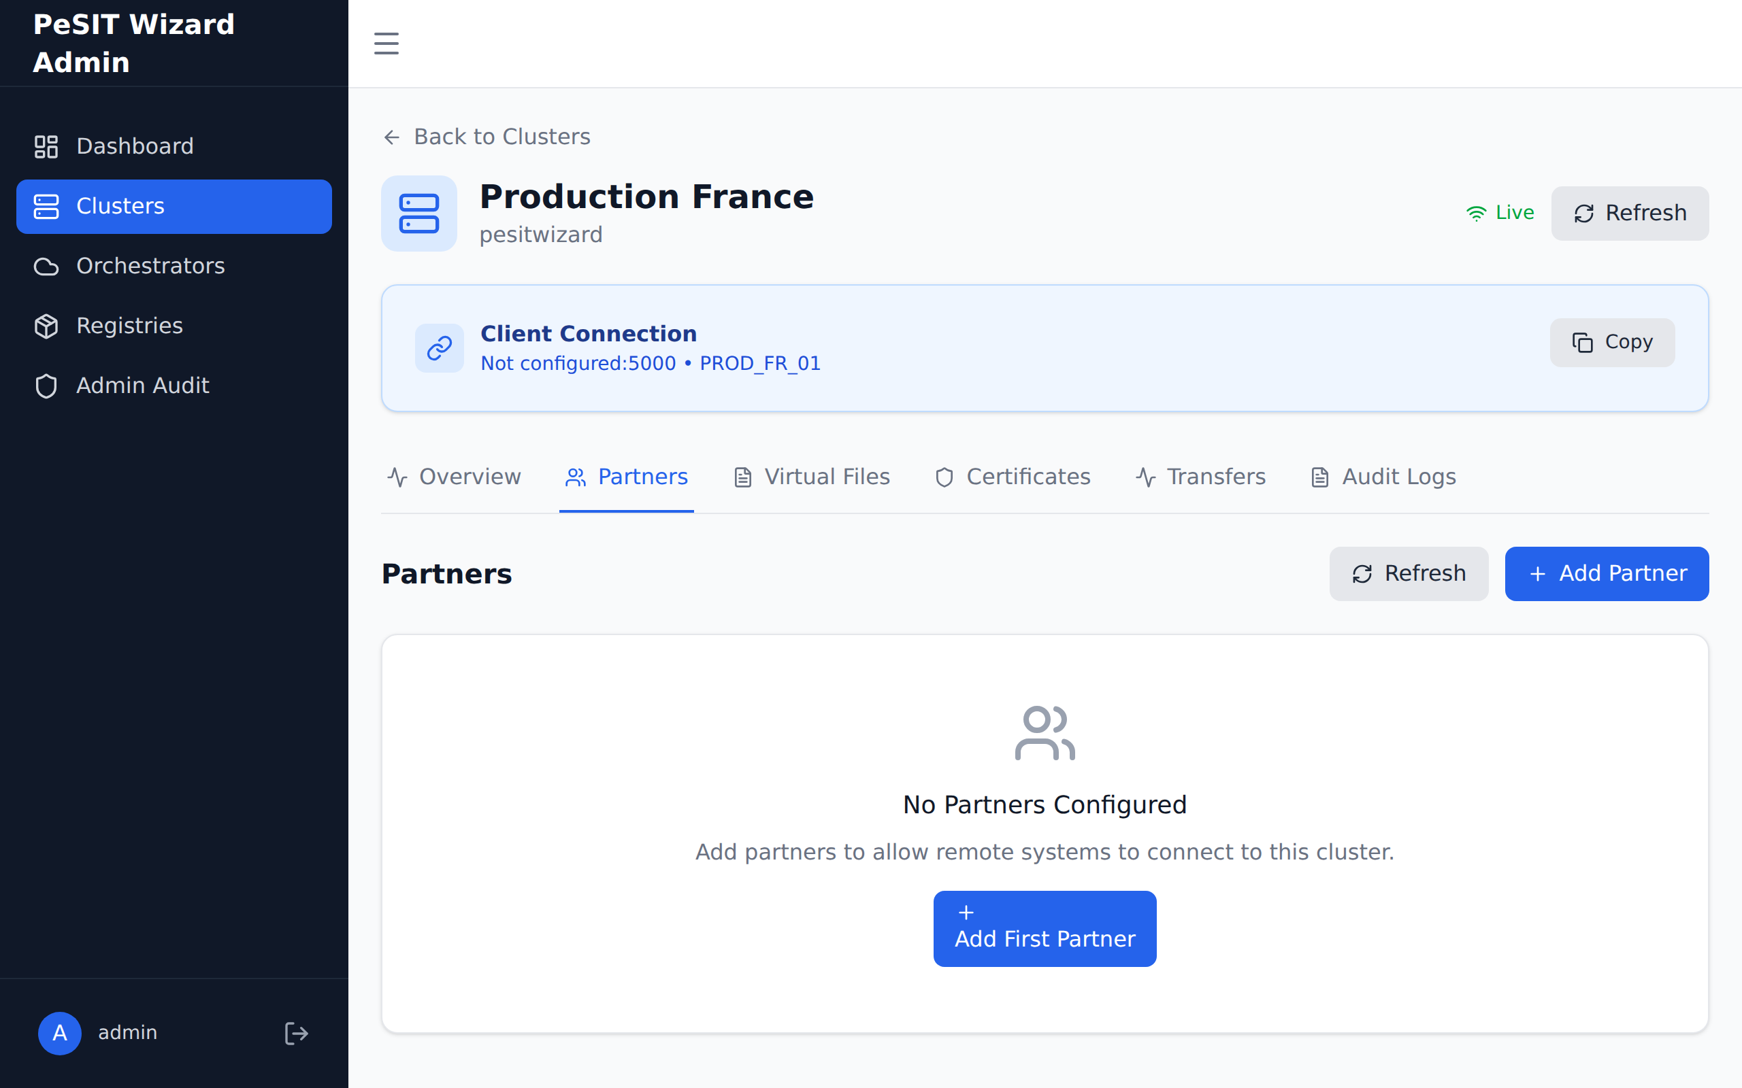Open Dashboard from the sidebar
1742x1088 pixels.
tap(135, 146)
